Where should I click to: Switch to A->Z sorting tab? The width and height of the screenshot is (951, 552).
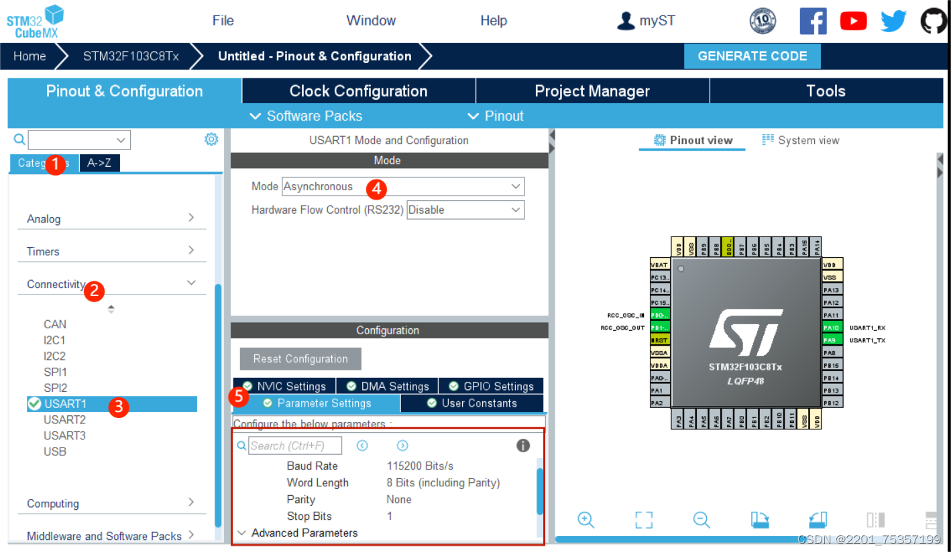[x=99, y=163]
